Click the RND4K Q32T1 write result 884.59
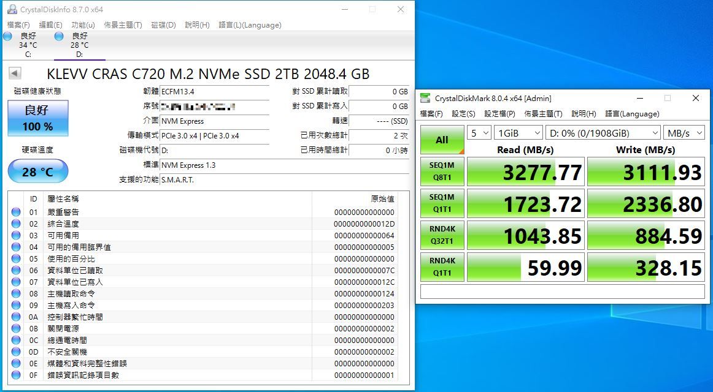The height and width of the screenshot is (392, 713). pos(646,235)
